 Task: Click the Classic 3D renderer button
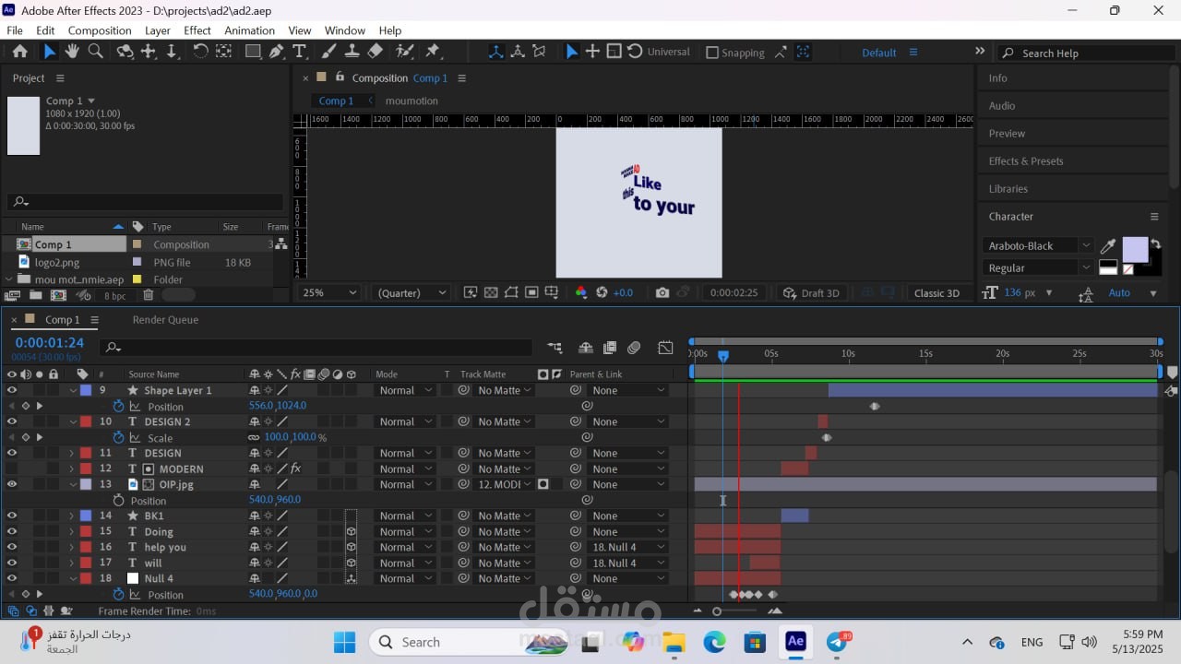(936, 292)
